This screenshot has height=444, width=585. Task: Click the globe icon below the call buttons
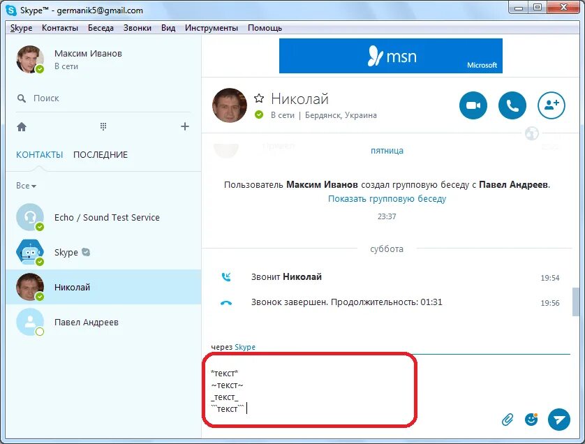click(532, 133)
